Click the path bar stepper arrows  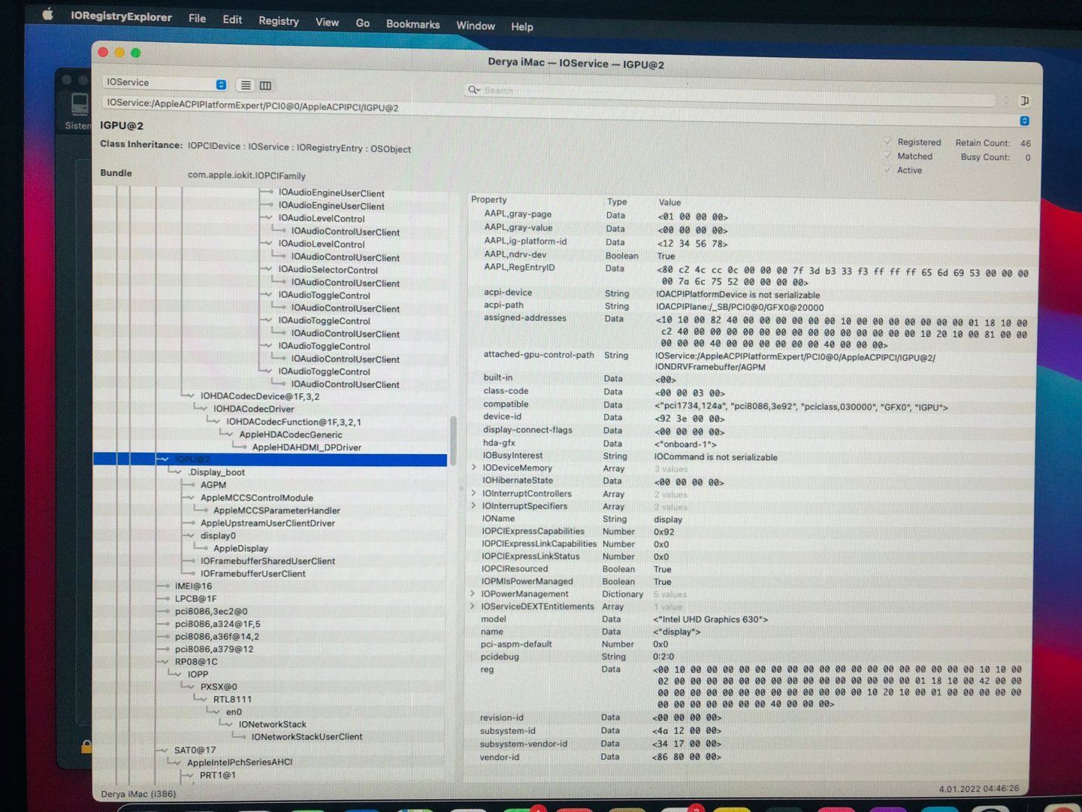click(x=1005, y=100)
